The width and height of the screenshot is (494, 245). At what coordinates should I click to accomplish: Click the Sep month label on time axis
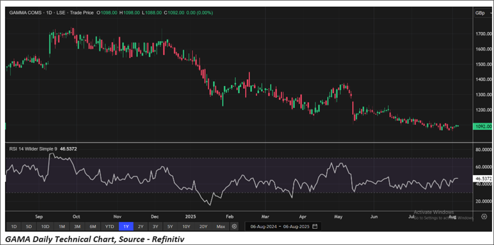[39, 217]
